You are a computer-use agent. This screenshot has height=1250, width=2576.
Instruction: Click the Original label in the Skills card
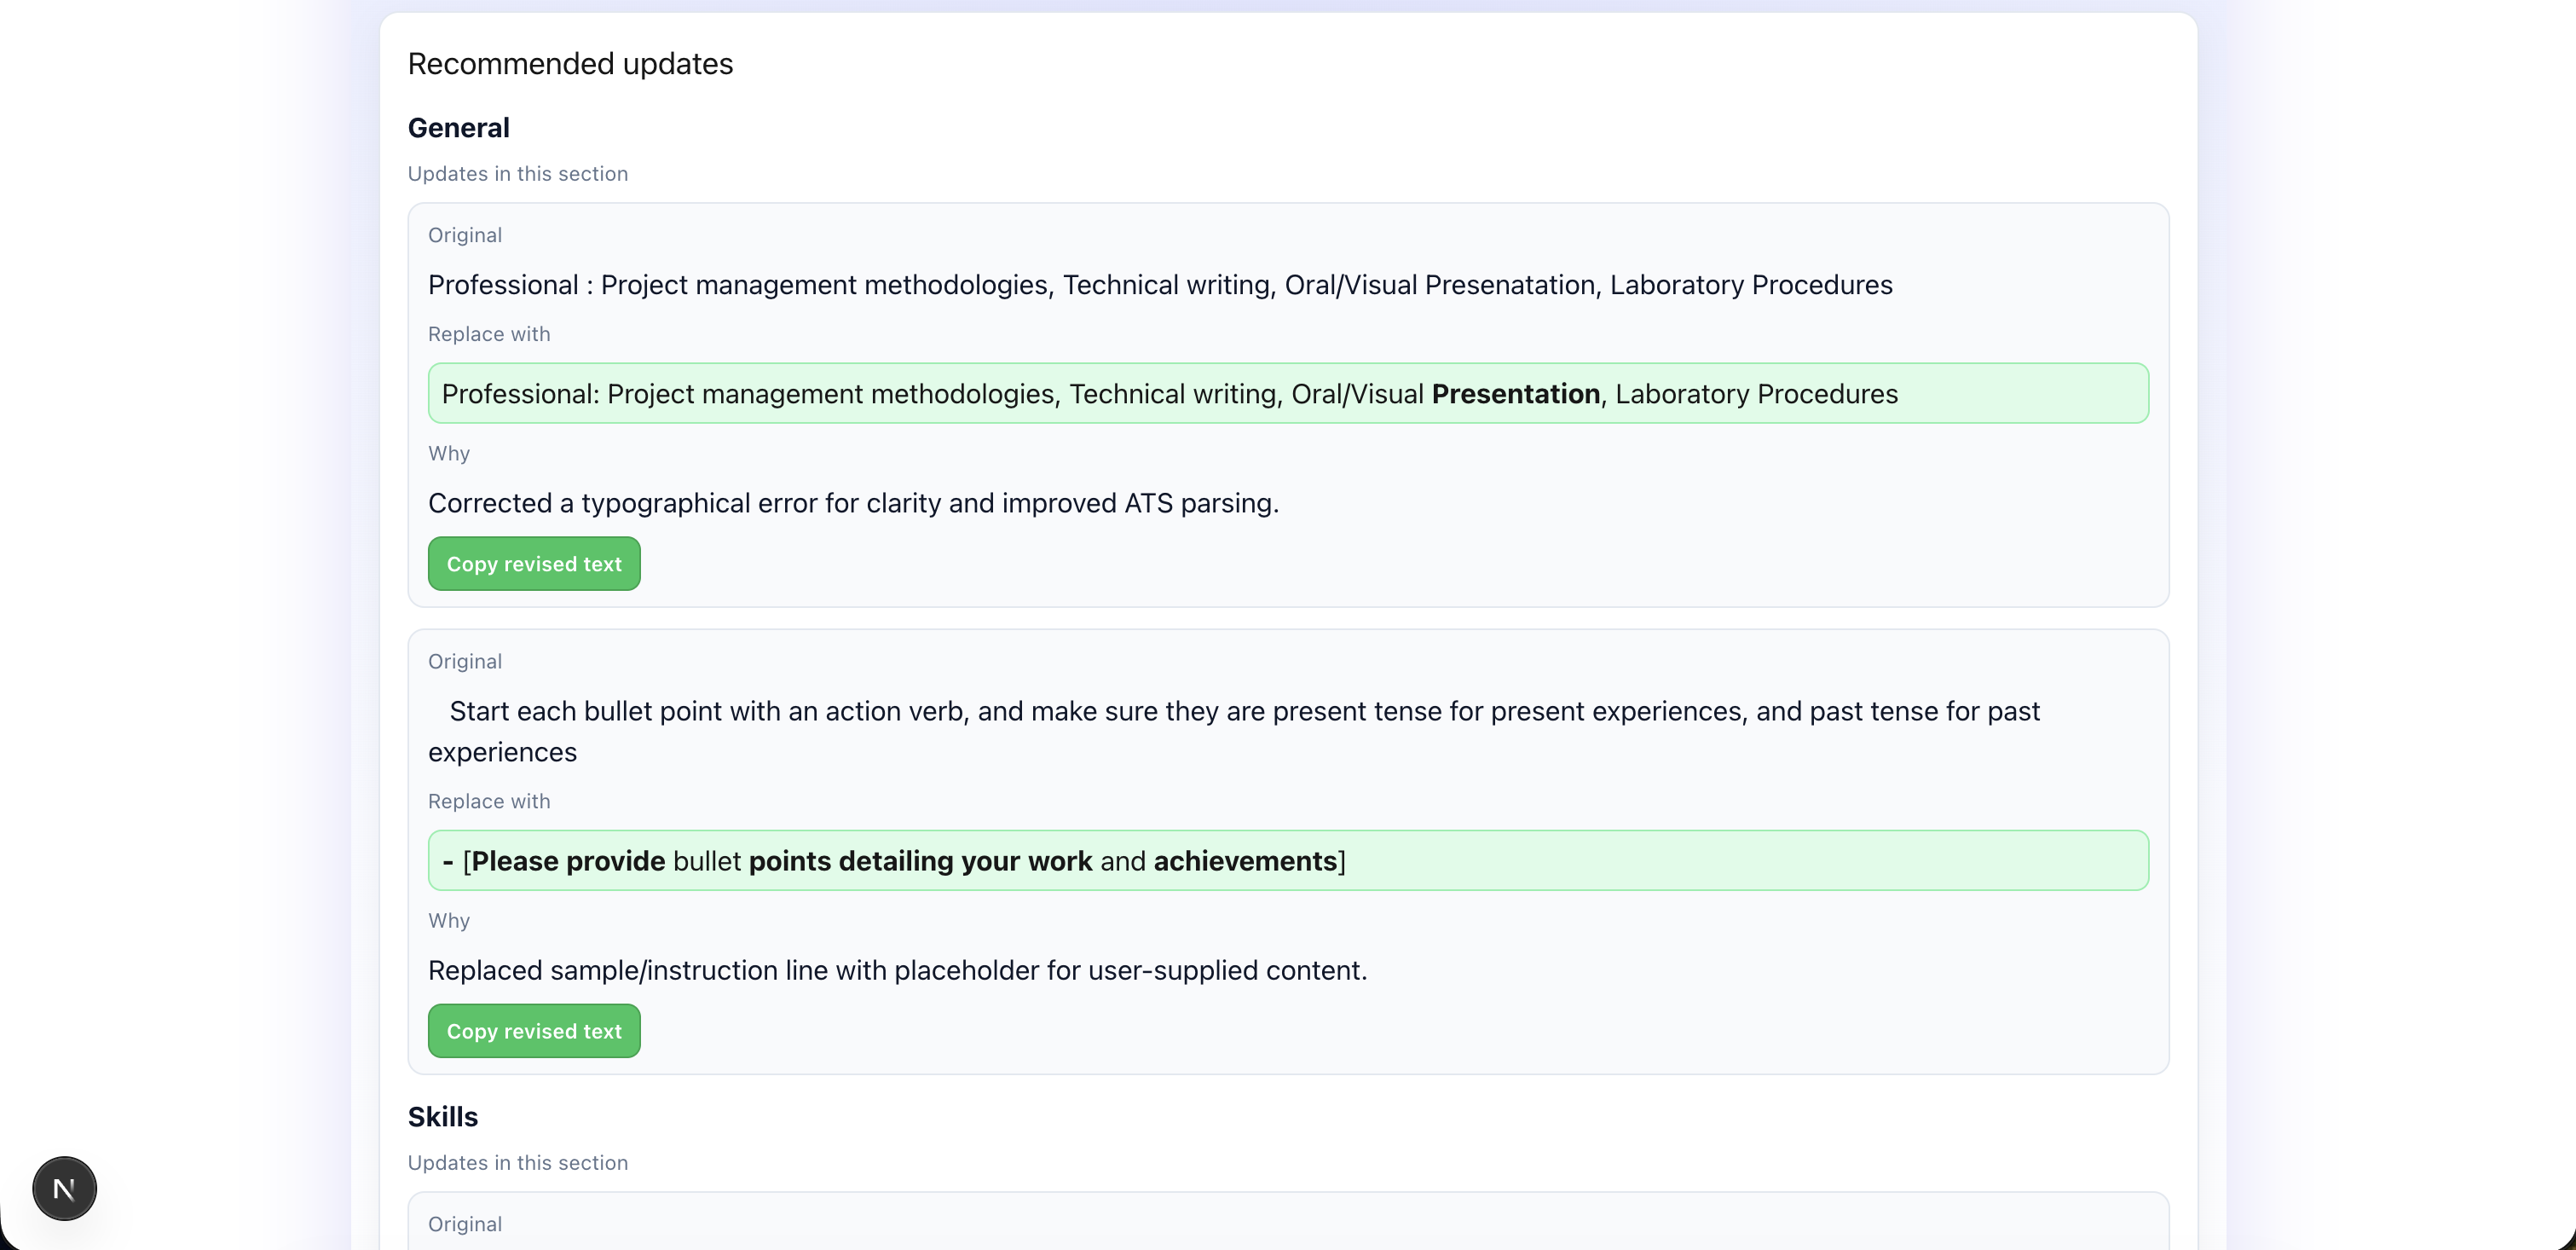[464, 1224]
